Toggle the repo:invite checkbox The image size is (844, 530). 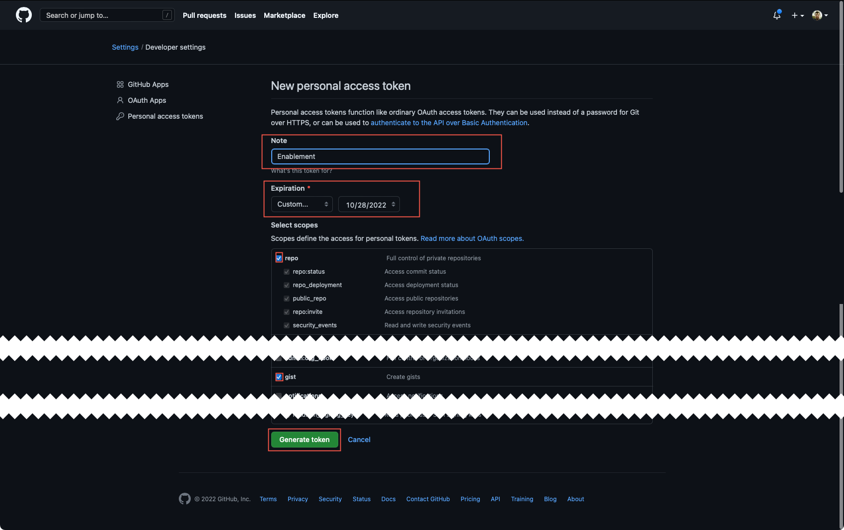tap(287, 312)
